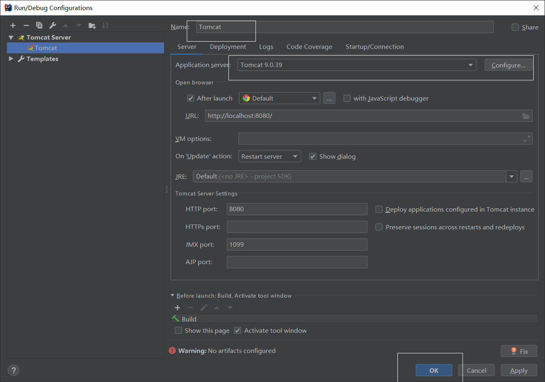Image resolution: width=545 pixels, height=382 pixels.
Task: Enable Deploy applications configured in Tomcat instance
Action: [379, 209]
